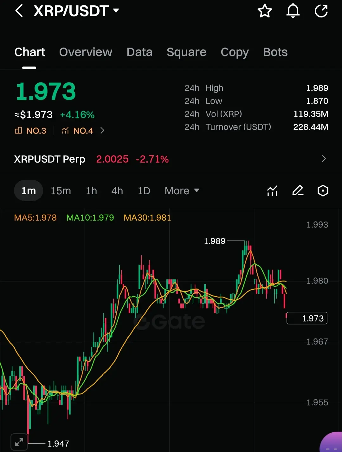This screenshot has width=342, height=452.
Task: Open the More timeframes dropdown
Action: click(182, 191)
